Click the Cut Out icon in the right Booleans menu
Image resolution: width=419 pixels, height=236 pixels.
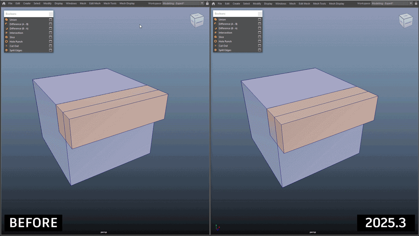(x=215, y=46)
